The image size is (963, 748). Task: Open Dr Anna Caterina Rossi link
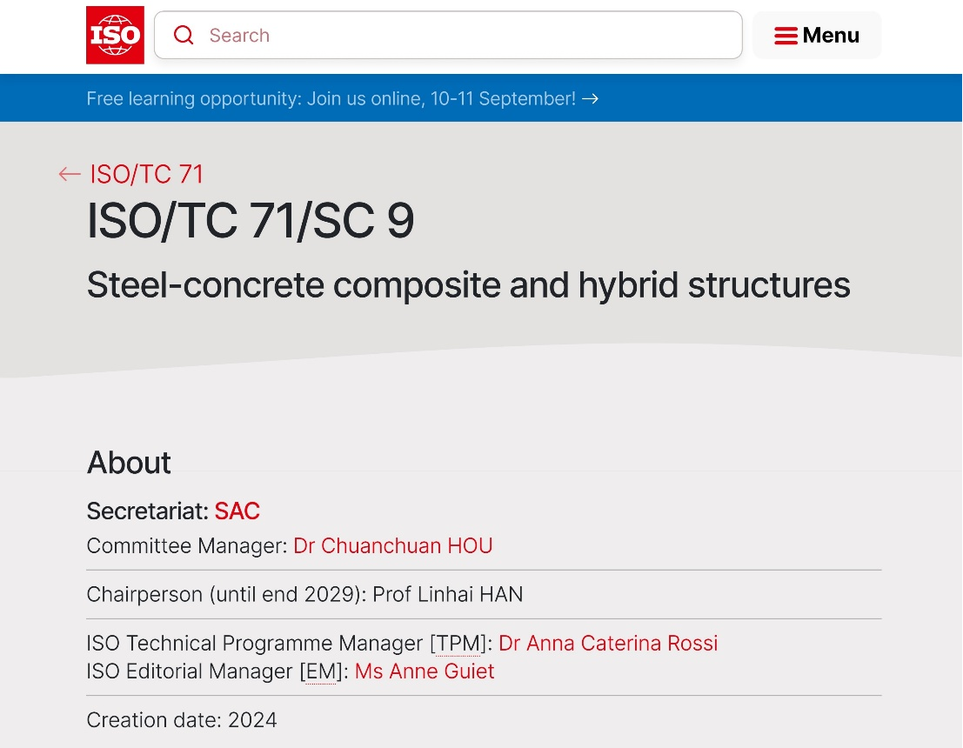click(608, 643)
